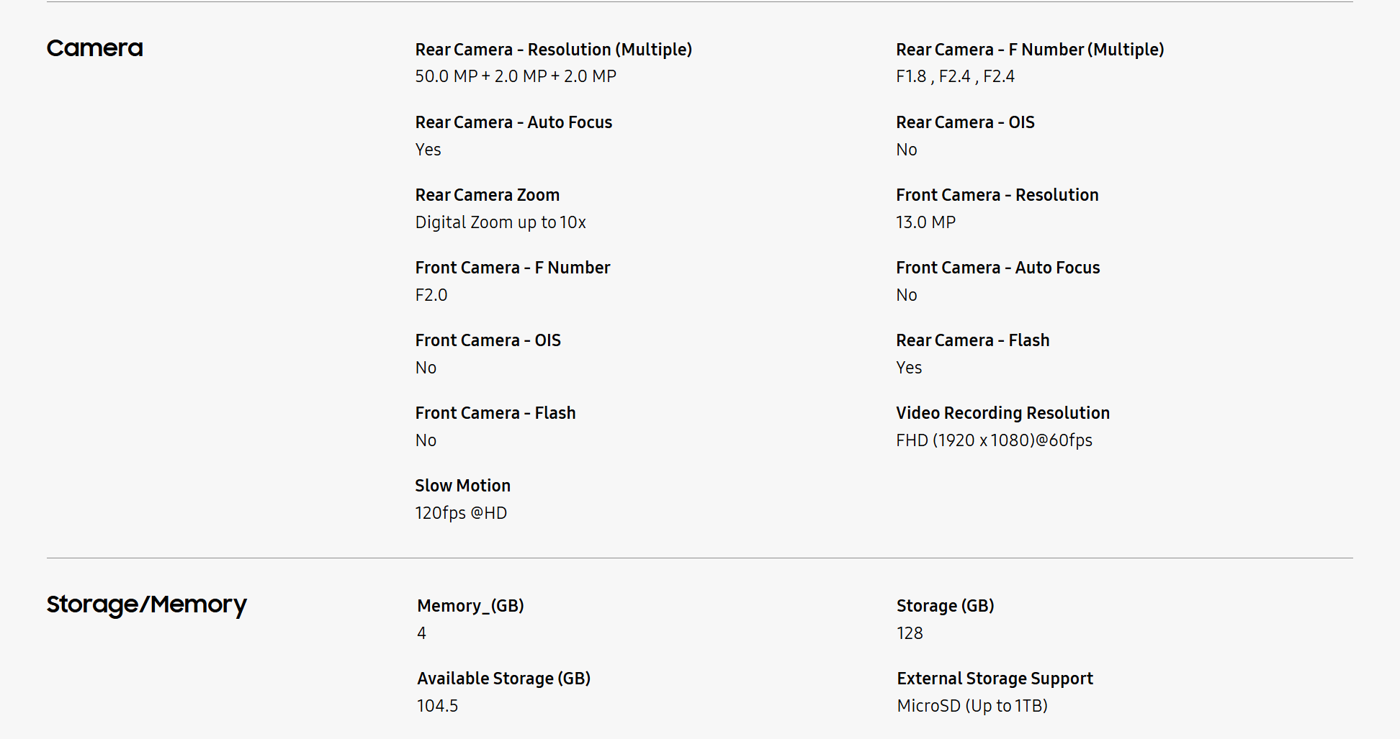Click the 50.0 MP + 2.0 MP + 2.0 MP value

tap(516, 76)
